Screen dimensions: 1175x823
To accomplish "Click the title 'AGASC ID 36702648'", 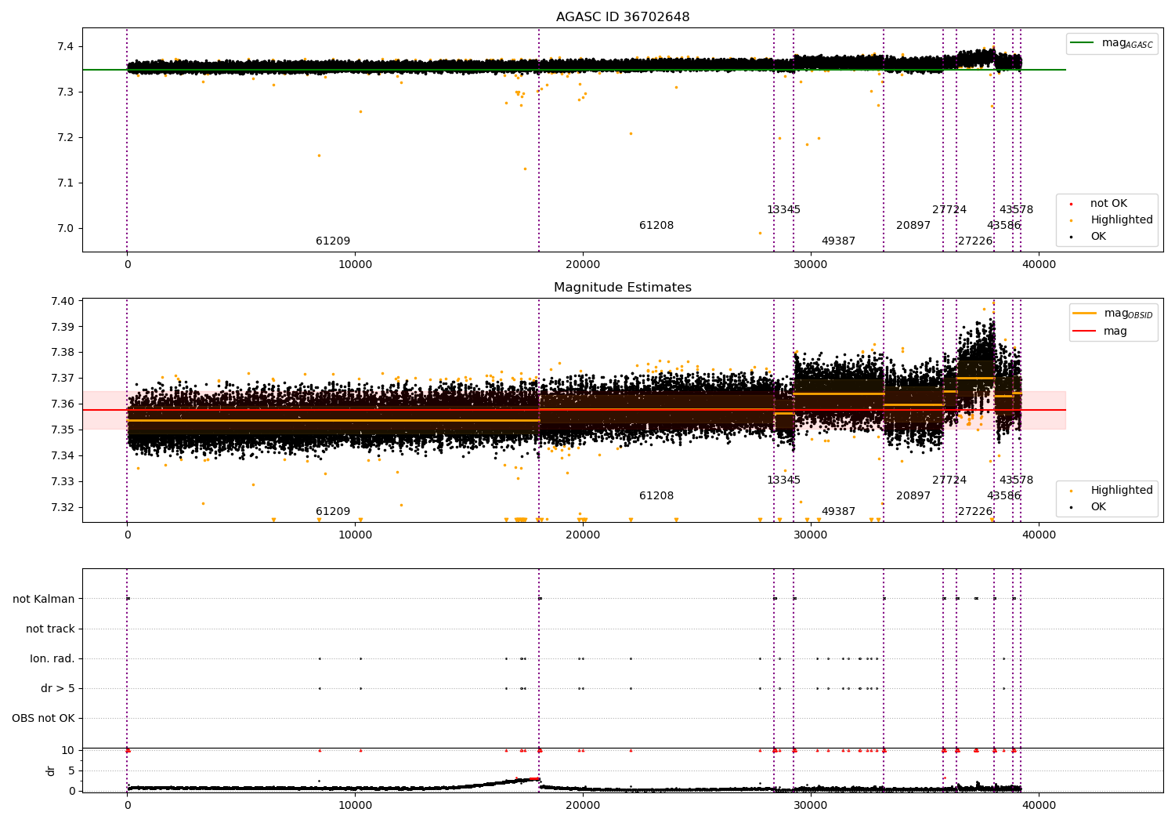I will pos(623,16).
